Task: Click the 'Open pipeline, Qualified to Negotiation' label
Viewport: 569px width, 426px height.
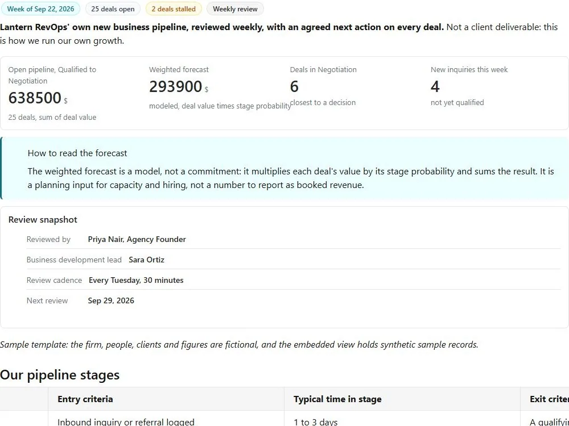Action: coord(52,75)
